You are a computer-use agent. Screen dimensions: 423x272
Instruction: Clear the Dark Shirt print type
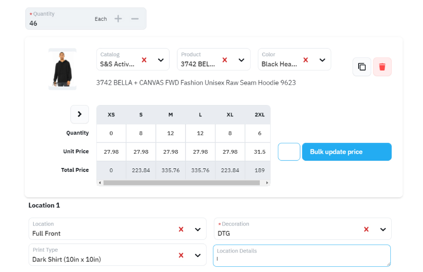[181, 255]
